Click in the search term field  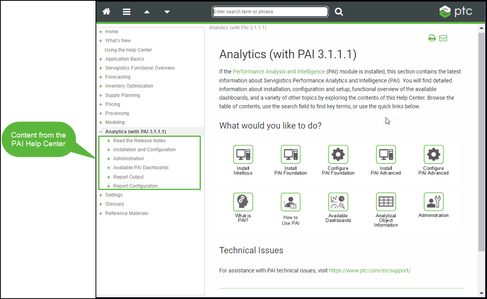pyautogui.click(x=270, y=12)
